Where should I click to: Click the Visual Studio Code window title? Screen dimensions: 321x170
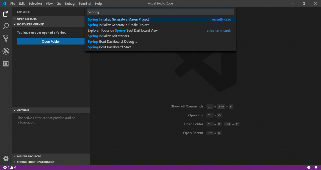click(160, 3)
